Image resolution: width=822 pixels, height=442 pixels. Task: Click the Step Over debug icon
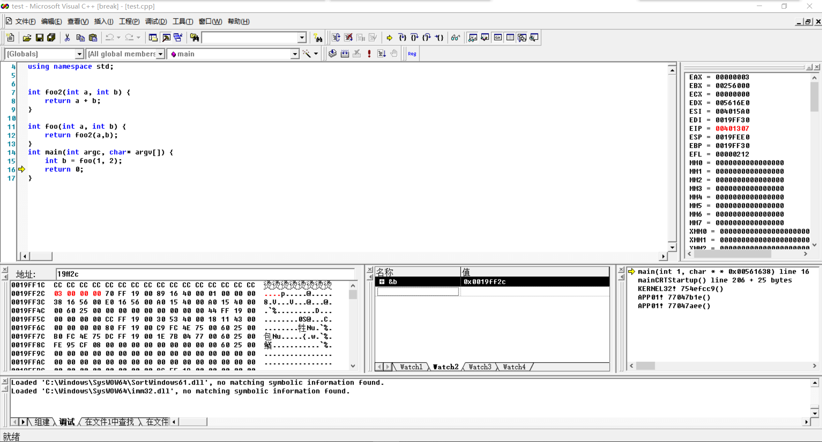[x=415, y=38]
